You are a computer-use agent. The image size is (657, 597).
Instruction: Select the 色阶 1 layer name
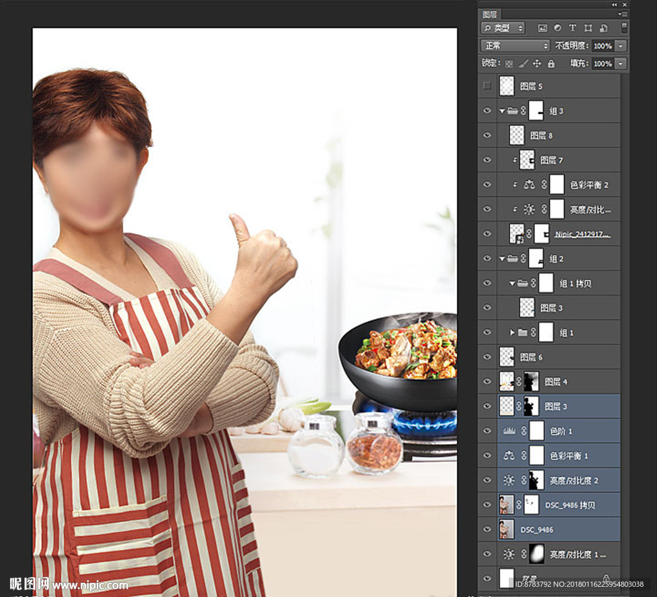pyautogui.click(x=561, y=431)
